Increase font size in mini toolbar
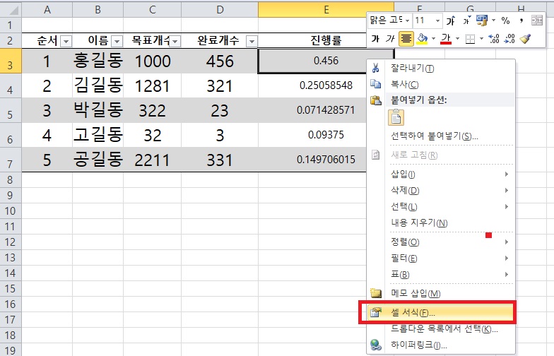The height and width of the screenshot is (356, 554). pyautogui.click(x=451, y=21)
